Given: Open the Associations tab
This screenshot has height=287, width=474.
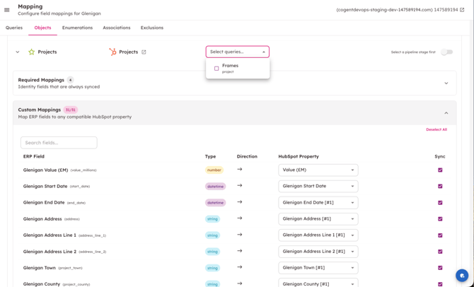Looking at the screenshot, I should coord(116,28).
